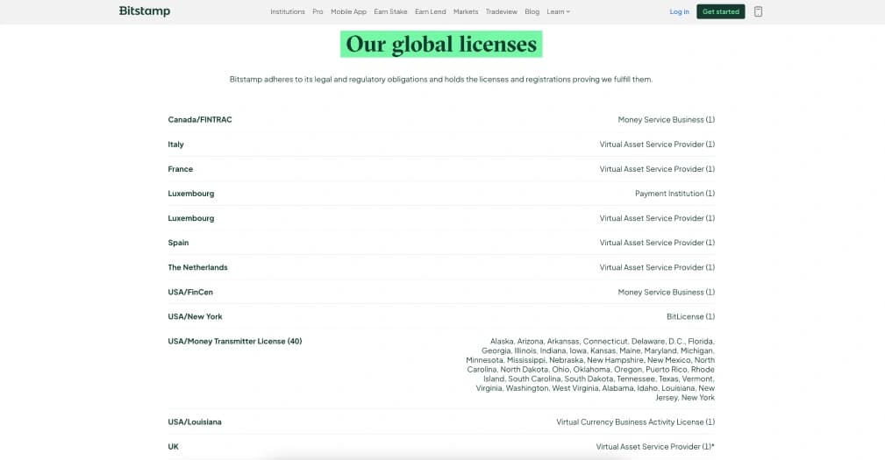The image size is (885, 460).
Task: Open Italy's Virtual Asset Service Provider link
Action: pos(657,145)
